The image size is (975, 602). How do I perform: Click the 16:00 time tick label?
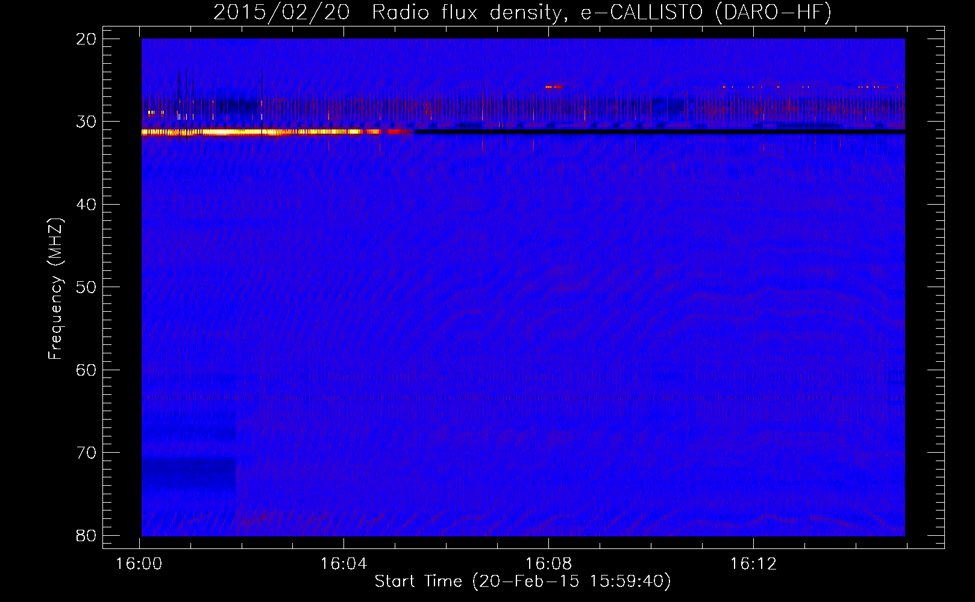coord(139,564)
